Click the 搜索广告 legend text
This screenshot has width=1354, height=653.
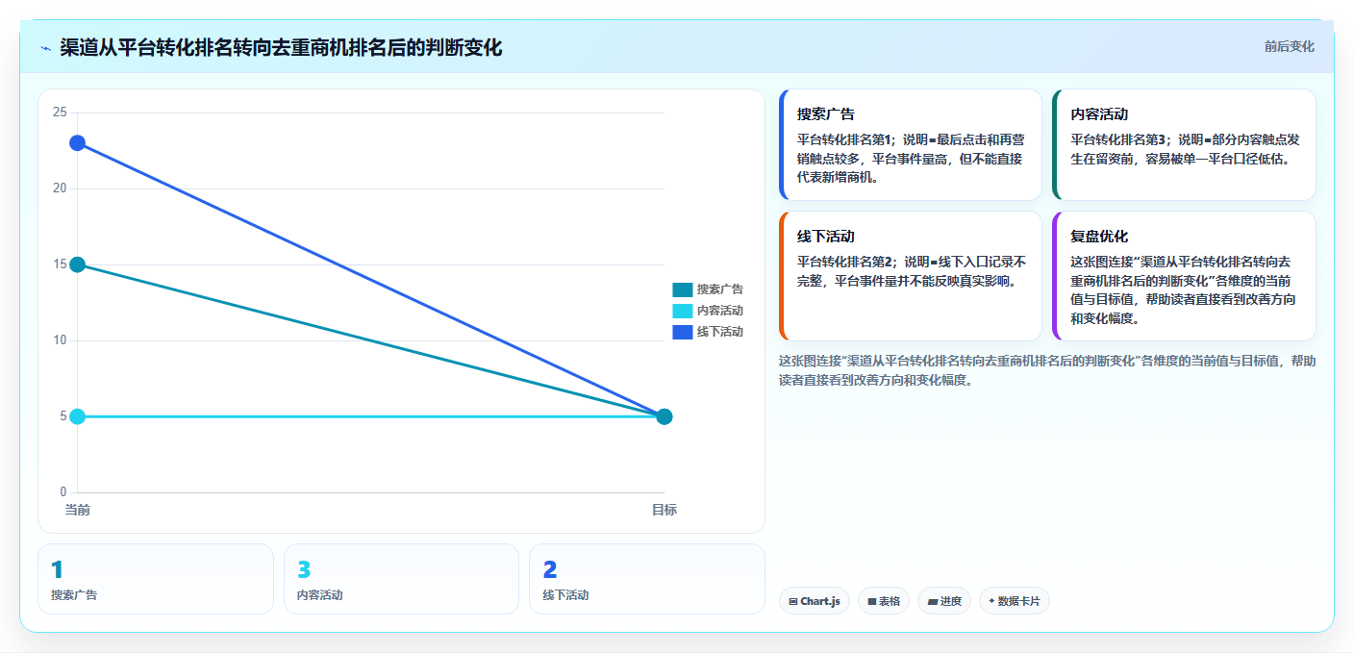(720, 289)
